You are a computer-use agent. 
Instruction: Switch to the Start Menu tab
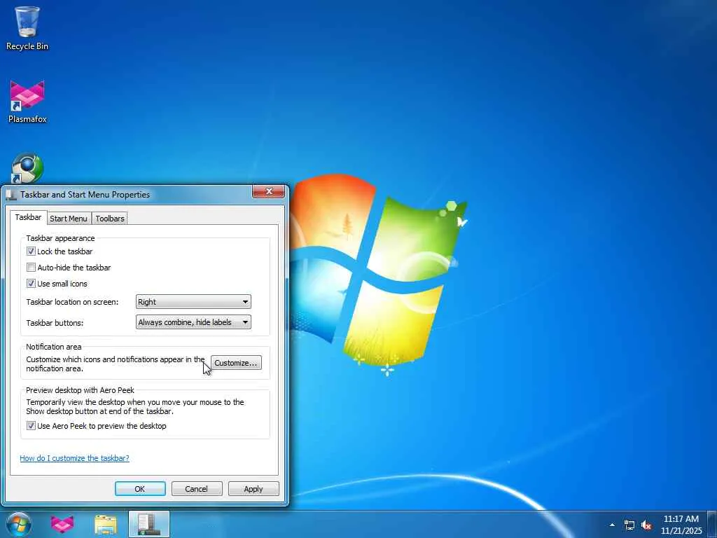[x=69, y=219]
